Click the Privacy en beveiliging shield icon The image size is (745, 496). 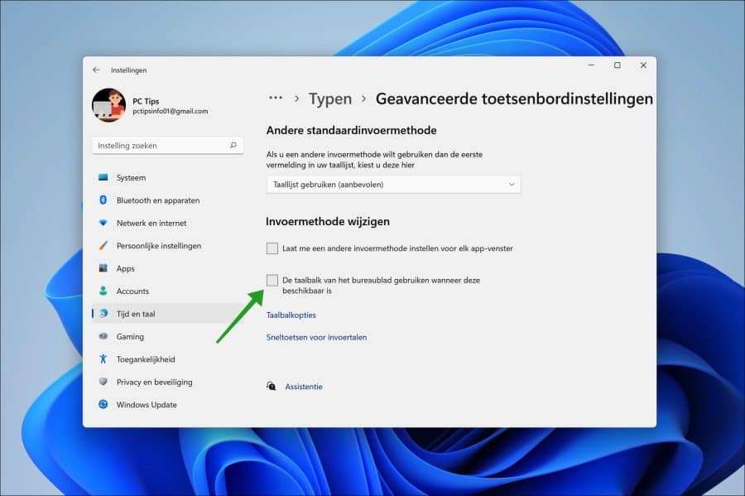click(103, 382)
